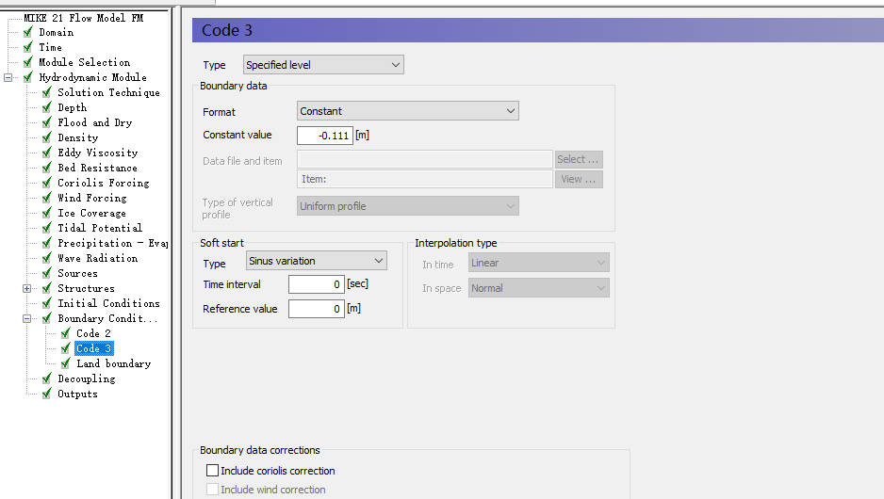Expand the Structures tree node
Screen dimensions: 884x499
tap(27, 288)
